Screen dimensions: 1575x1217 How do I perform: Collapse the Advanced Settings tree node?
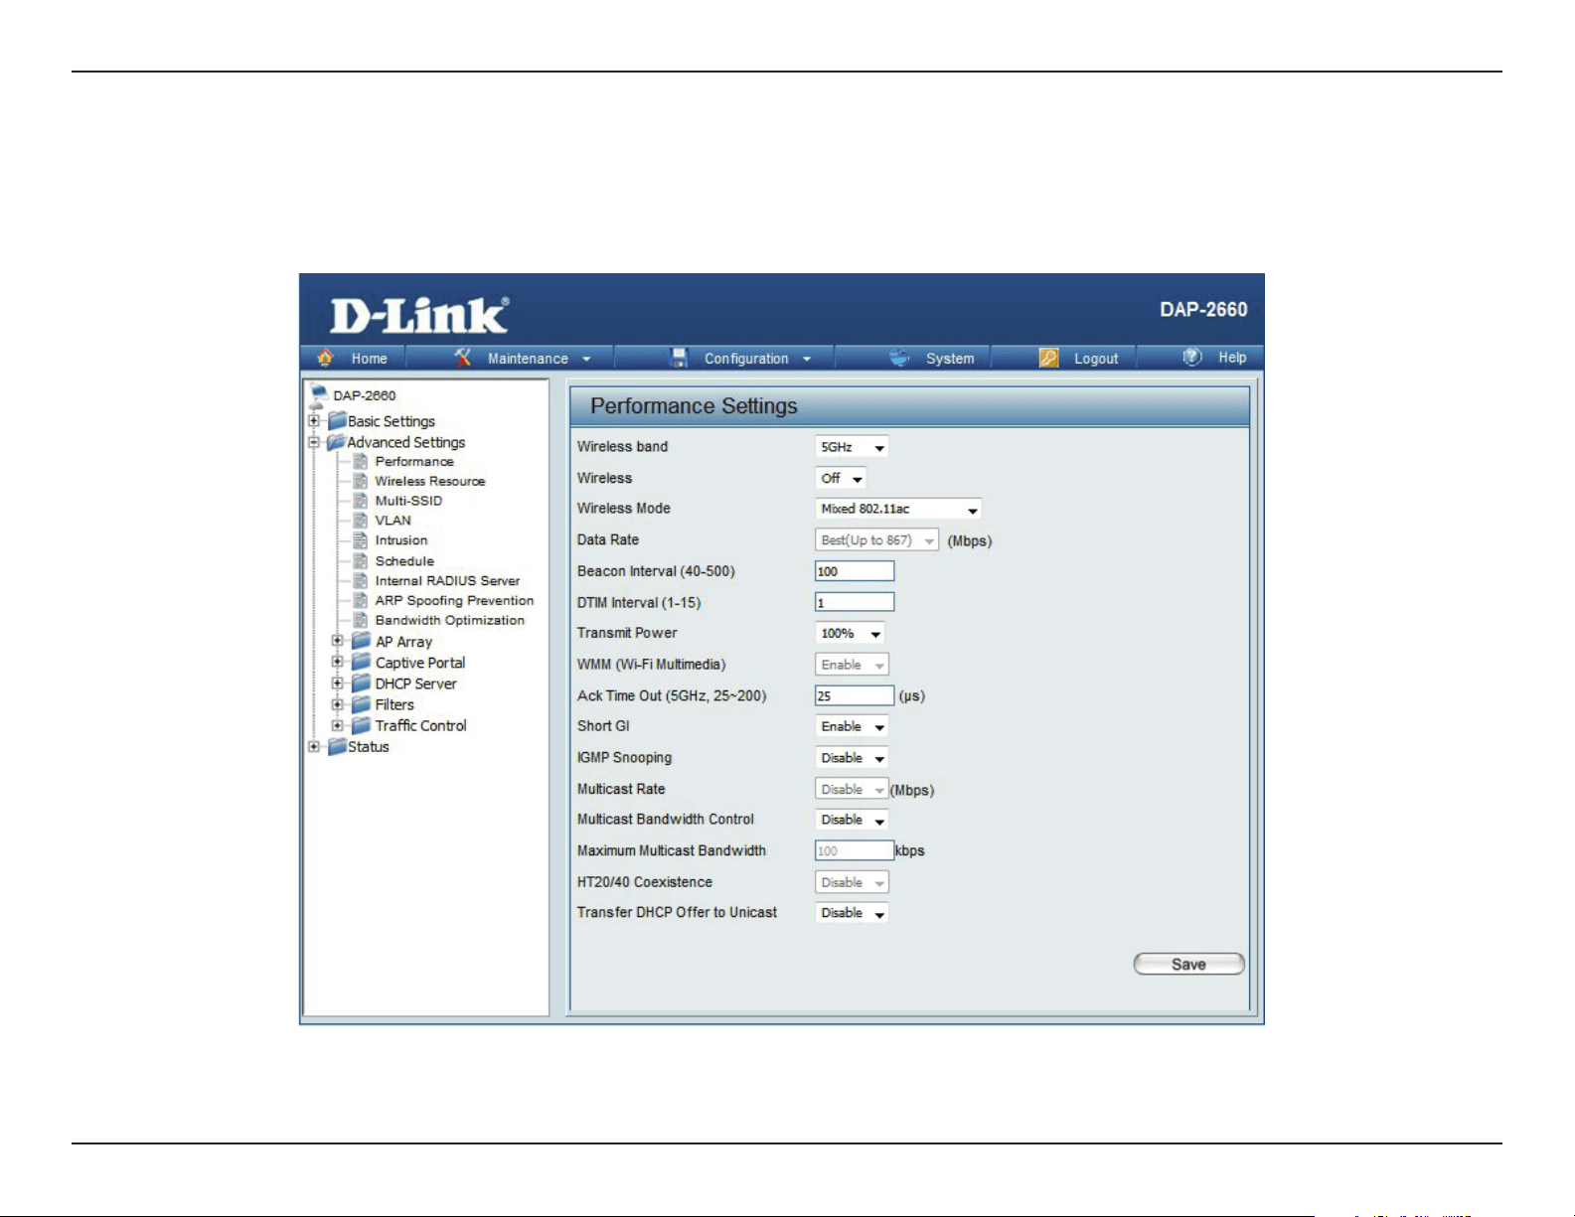pos(314,442)
